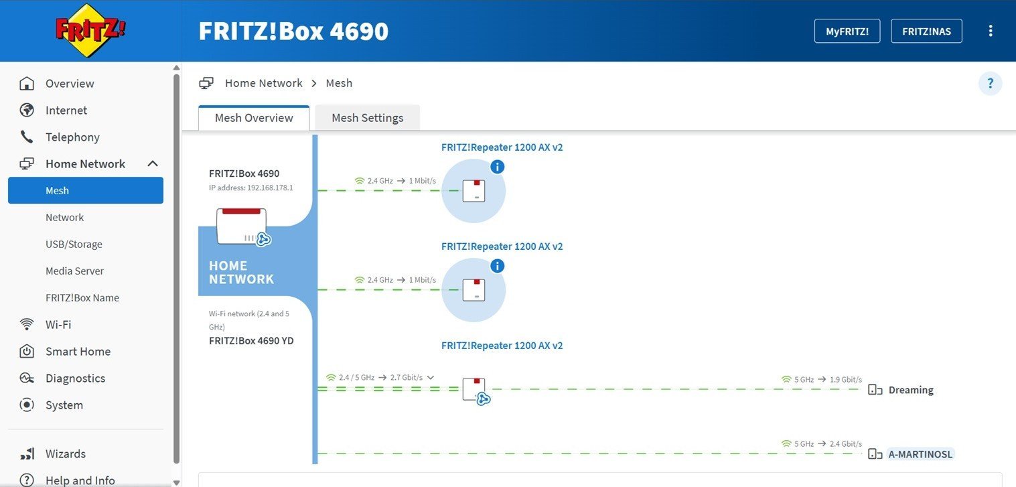Open the A-MARTINOSL device link
The height and width of the screenshot is (487, 1016).
[920, 454]
